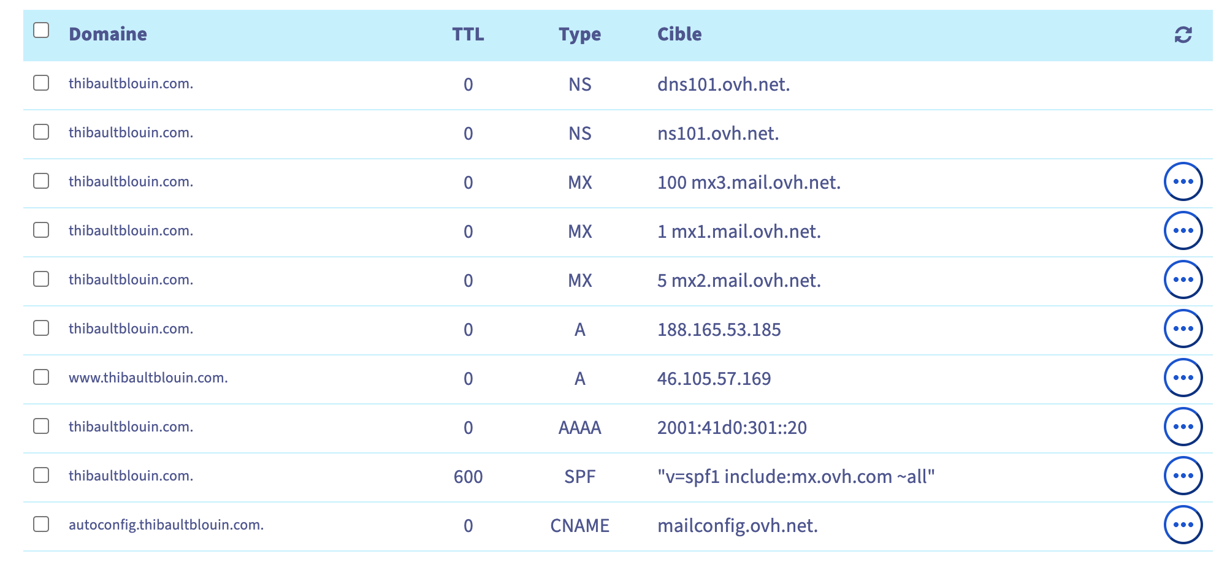1219x570 pixels.
Task: Open actions menu for 46.105.57.169 A record
Action: (x=1183, y=378)
